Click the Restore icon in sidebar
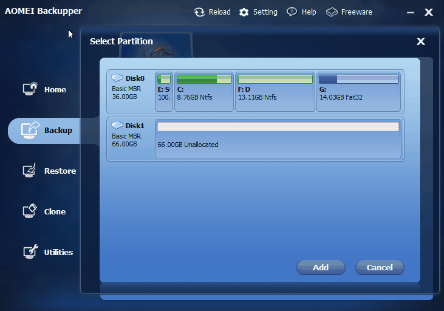Viewport: 444px width, 311px height. (29, 170)
